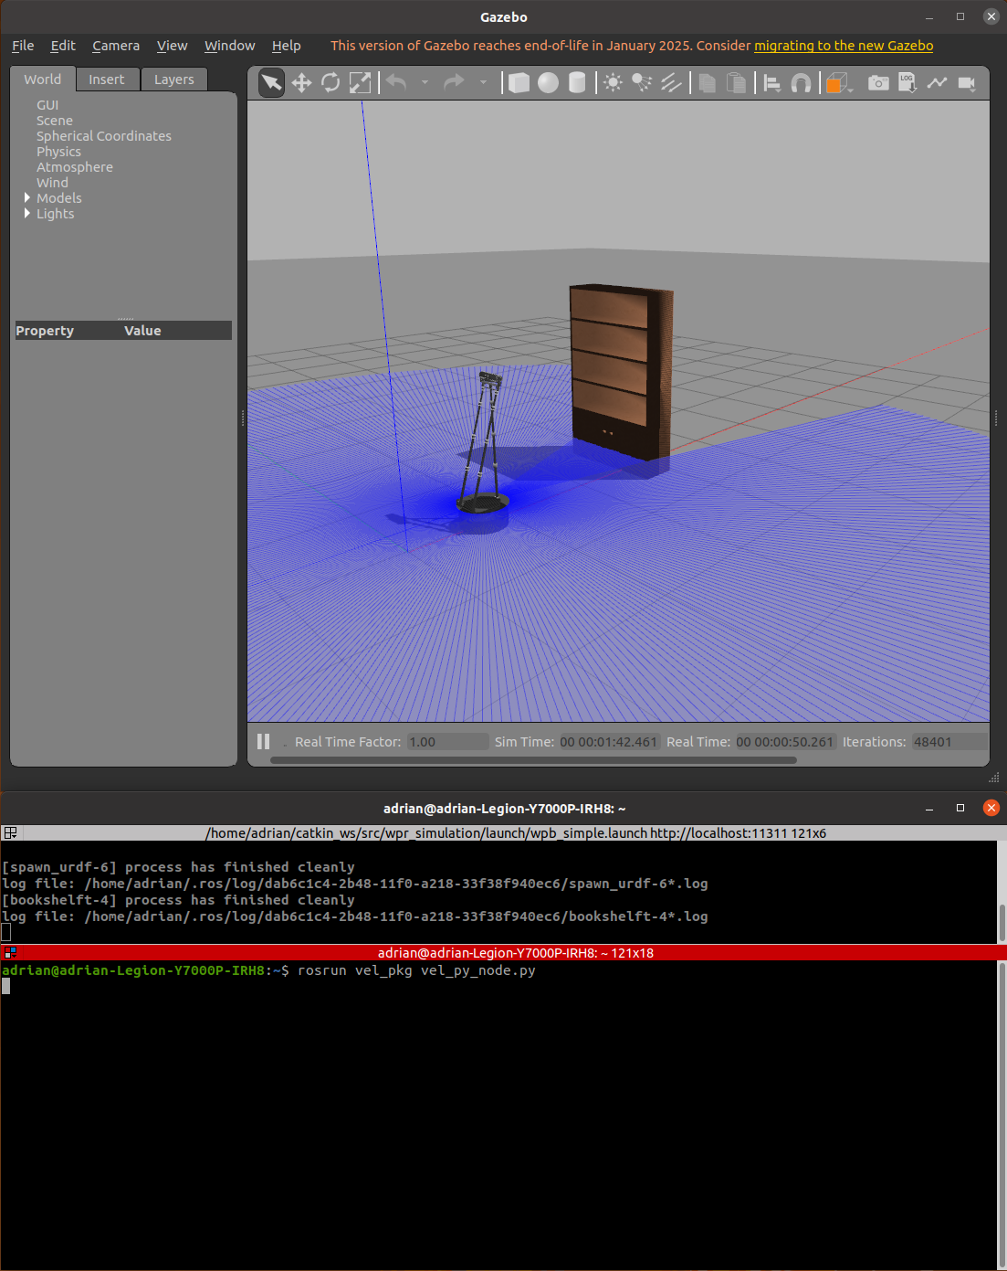Click the Real Time Factor value field

[447, 742]
